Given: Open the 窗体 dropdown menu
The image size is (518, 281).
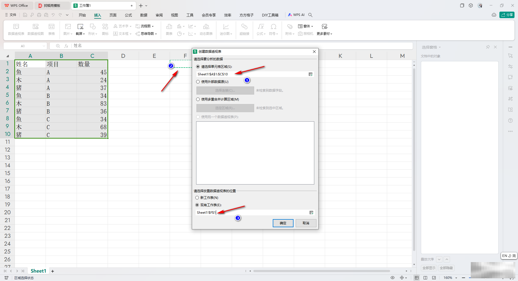Looking at the screenshot, I should [306, 26].
